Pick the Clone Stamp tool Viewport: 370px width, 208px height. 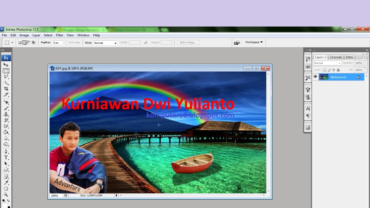[6, 114]
